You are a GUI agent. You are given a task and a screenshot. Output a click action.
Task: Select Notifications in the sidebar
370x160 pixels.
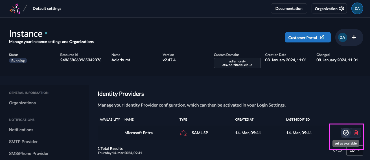pyautogui.click(x=21, y=130)
